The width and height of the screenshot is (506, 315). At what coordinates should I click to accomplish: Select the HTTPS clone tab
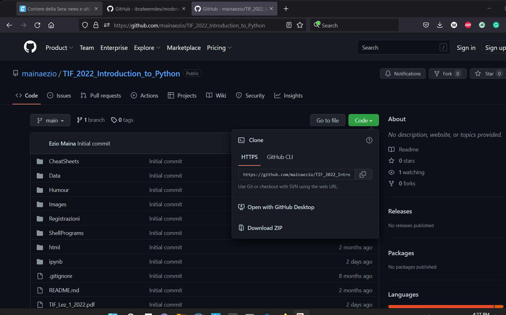point(249,157)
